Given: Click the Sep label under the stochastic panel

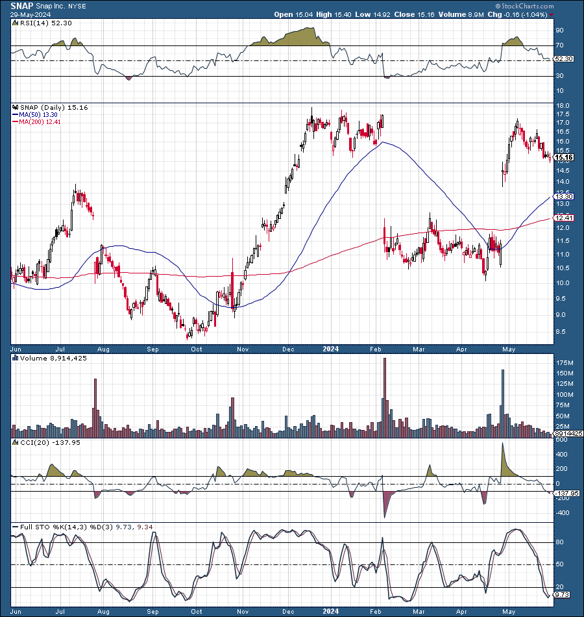Looking at the screenshot, I should pos(152,612).
